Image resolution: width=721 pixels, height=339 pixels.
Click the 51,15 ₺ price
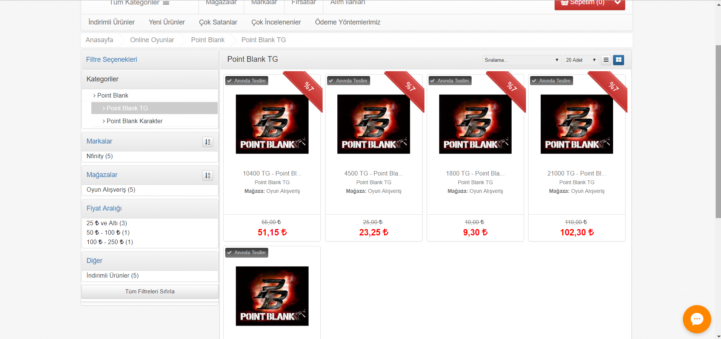(272, 232)
